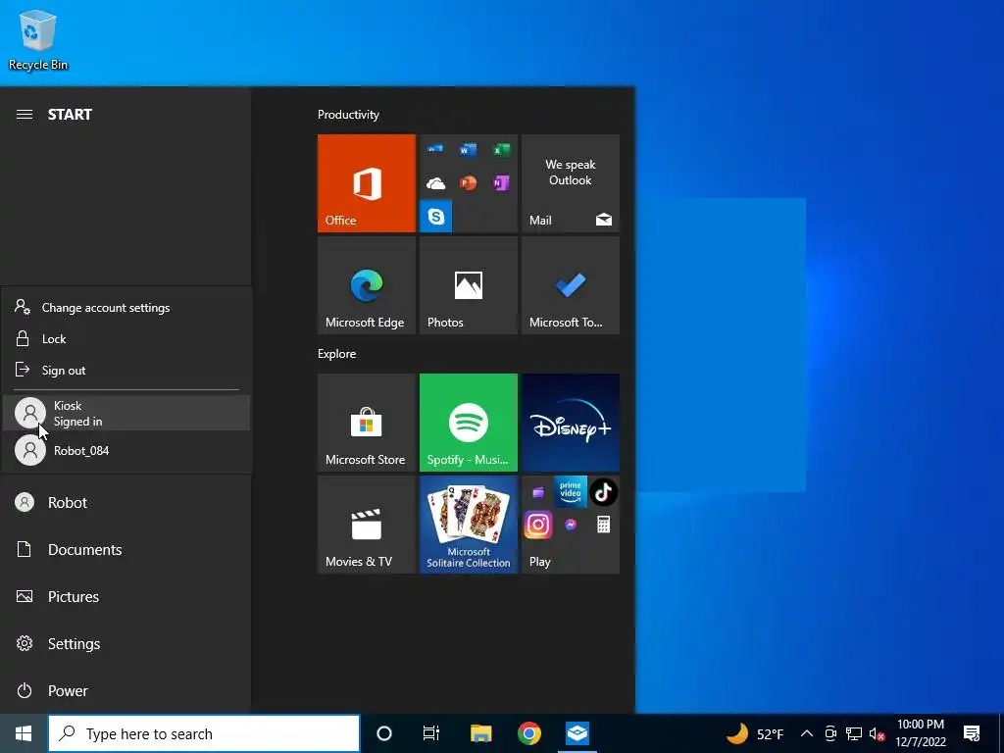Focus the Type here to search box
The image size is (1004, 753).
204,733
